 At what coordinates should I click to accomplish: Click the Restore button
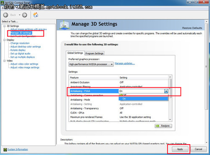pos(163,126)
